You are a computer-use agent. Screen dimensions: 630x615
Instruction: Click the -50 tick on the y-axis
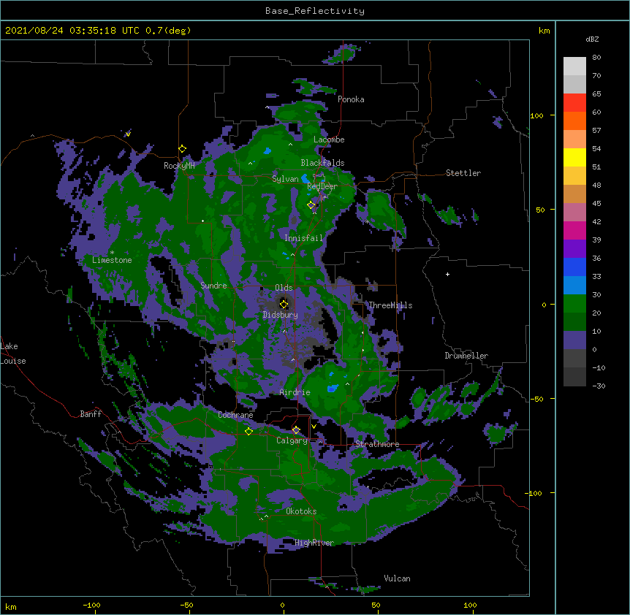pos(536,399)
